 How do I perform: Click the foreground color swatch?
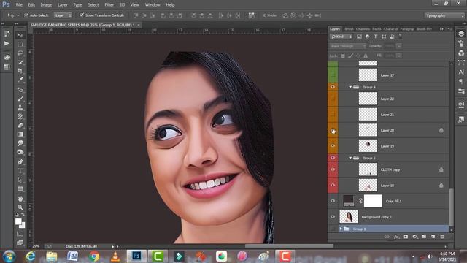pyautogui.click(x=18, y=221)
